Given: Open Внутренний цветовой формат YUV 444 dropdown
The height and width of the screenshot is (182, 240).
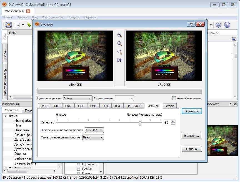Looking at the screenshot, I should (x=94, y=130).
